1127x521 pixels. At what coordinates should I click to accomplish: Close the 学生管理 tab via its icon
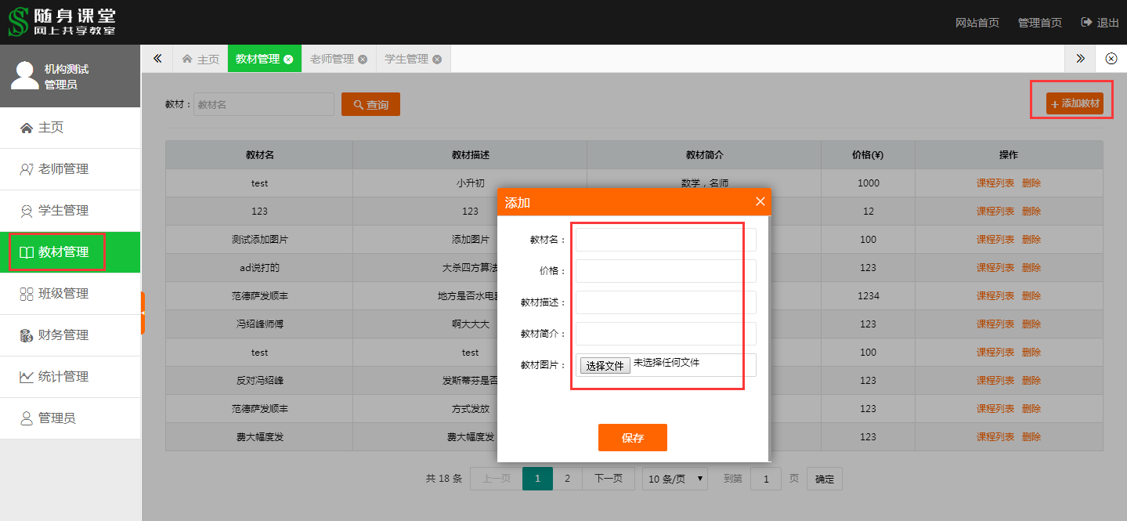click(x=437, y=60)
